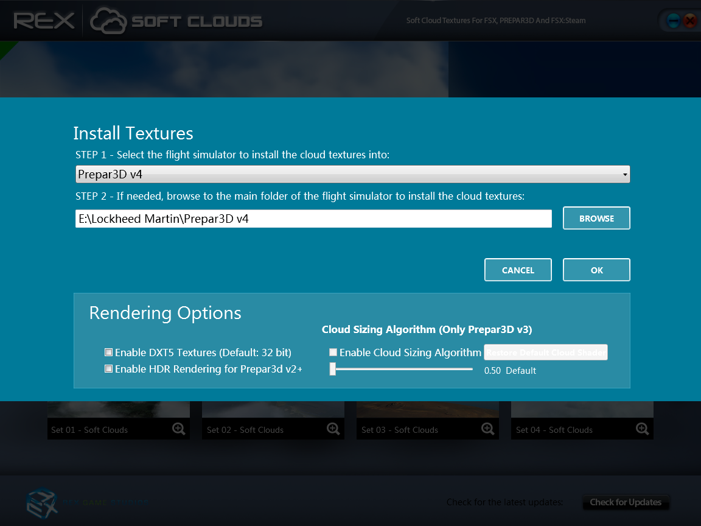Close the REX Soft Clouds window
This screenshot has height=526, width=701.
click(690, 21)
